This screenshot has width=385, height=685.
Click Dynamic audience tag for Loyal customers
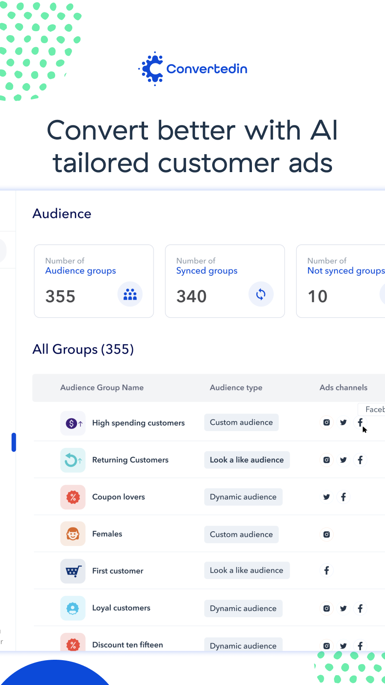(x=243, y=608)
